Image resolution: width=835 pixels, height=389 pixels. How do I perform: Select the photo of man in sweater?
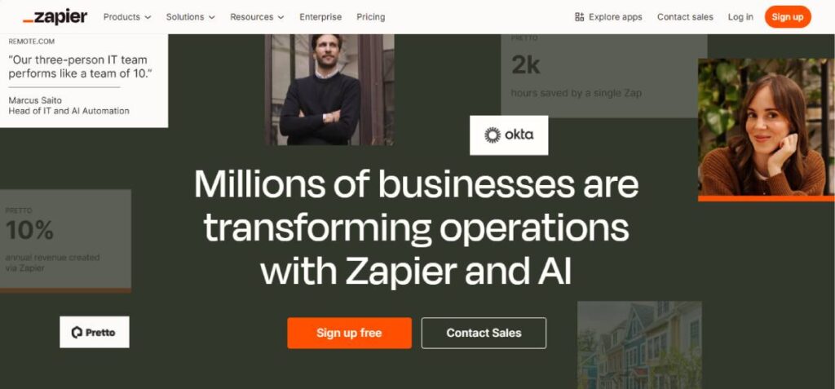click(x=329, y=90)
